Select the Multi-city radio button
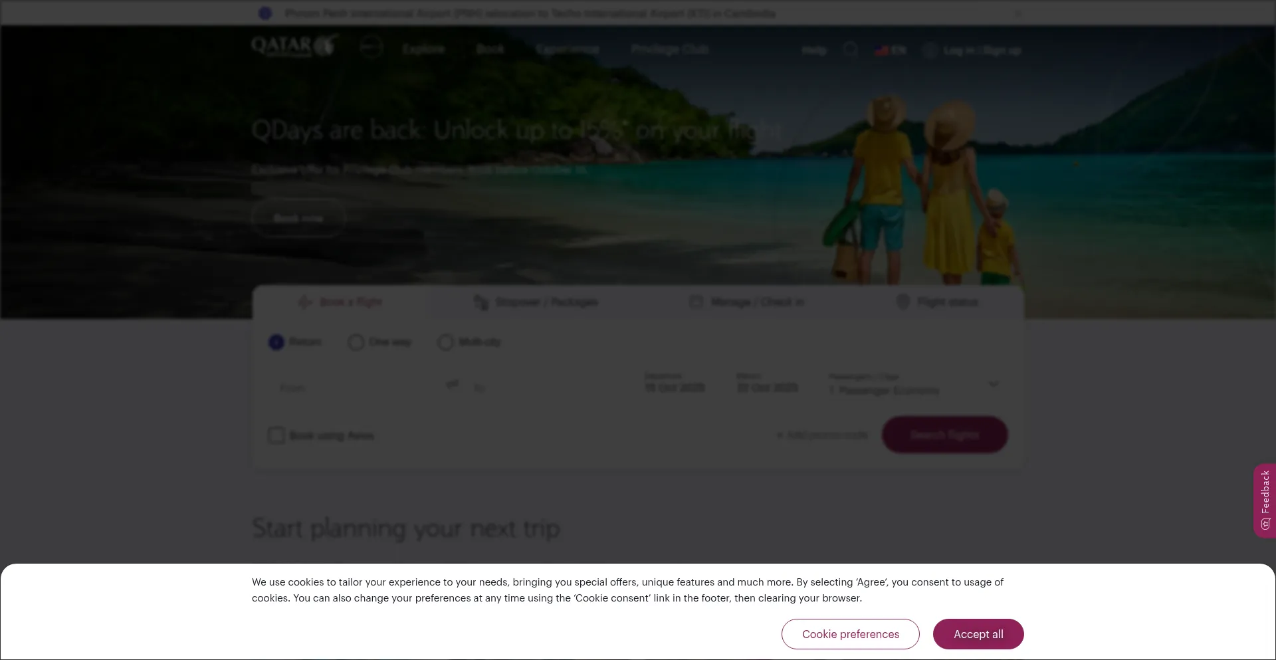 click(x=446, y=342)
